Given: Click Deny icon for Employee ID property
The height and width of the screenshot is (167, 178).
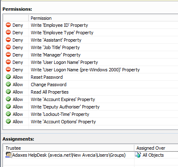Looking at the screenshot, I should 8,25.
